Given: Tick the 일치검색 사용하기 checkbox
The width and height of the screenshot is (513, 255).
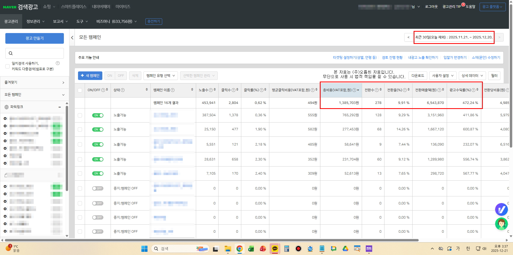Looking at the screenshot, I should 7,66.
